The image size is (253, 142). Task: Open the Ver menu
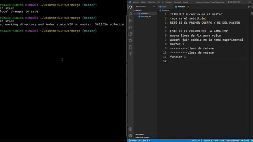point(159,2)
